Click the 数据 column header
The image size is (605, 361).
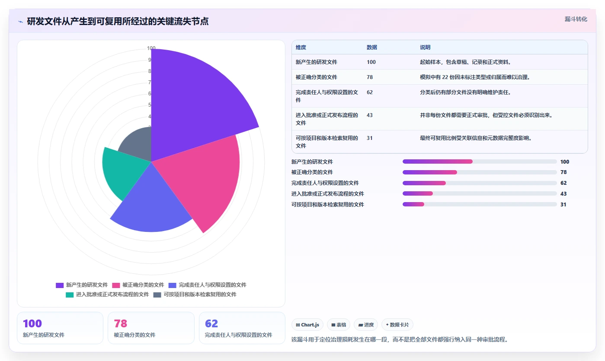[x=372, y=47]
